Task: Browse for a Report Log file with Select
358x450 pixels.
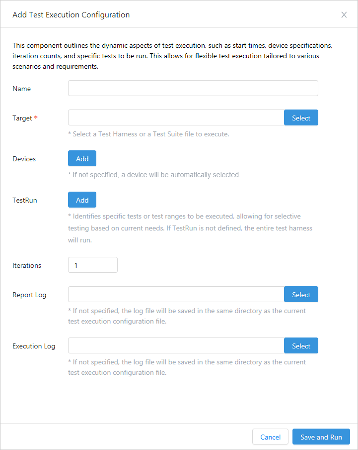Action: point(301,294)
